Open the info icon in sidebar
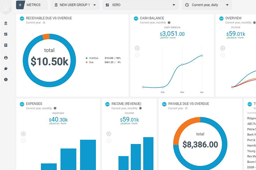 coord(6,80)
